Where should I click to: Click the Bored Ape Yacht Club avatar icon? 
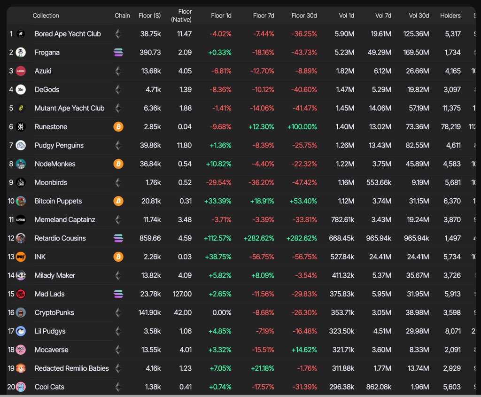21,34
